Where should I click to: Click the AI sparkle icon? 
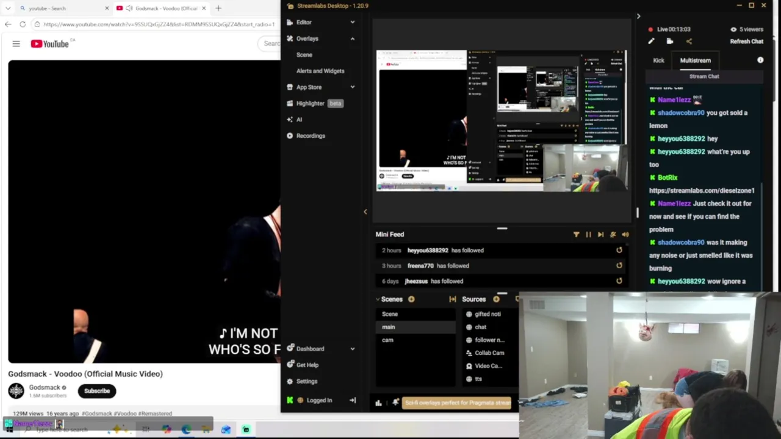[x=290, y=120]
